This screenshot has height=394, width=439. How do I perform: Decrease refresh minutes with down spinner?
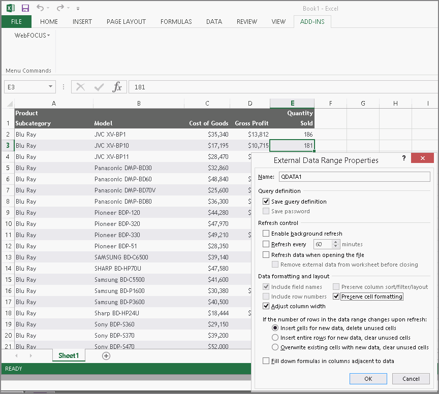click(336, 246)
